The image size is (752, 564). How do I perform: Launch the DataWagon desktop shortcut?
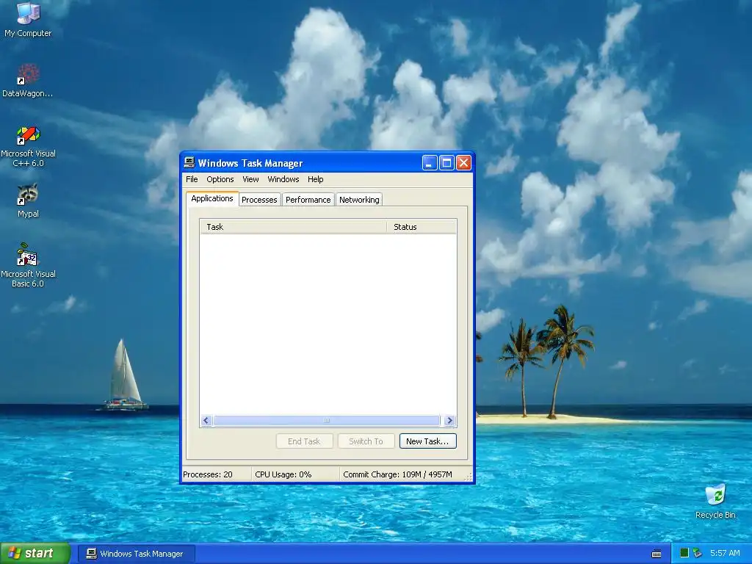point(28,81)
